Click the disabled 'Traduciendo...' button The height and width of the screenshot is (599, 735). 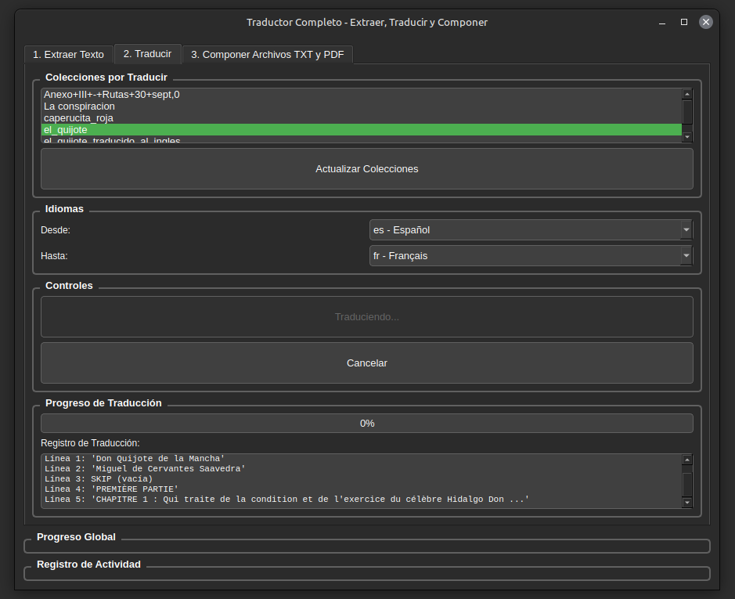pos(366,317)
